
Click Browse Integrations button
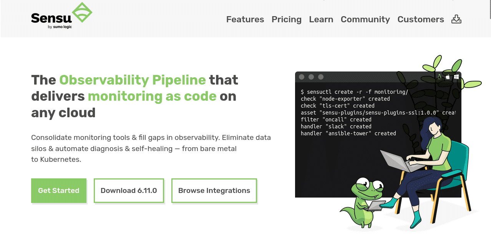[x=214, y=191]
